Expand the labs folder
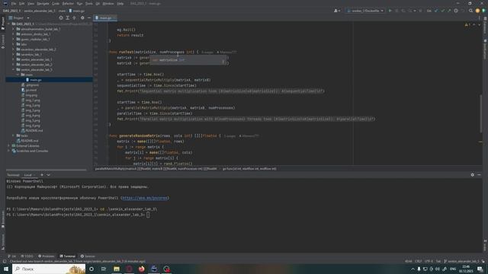488x274 pixels. 13,44
